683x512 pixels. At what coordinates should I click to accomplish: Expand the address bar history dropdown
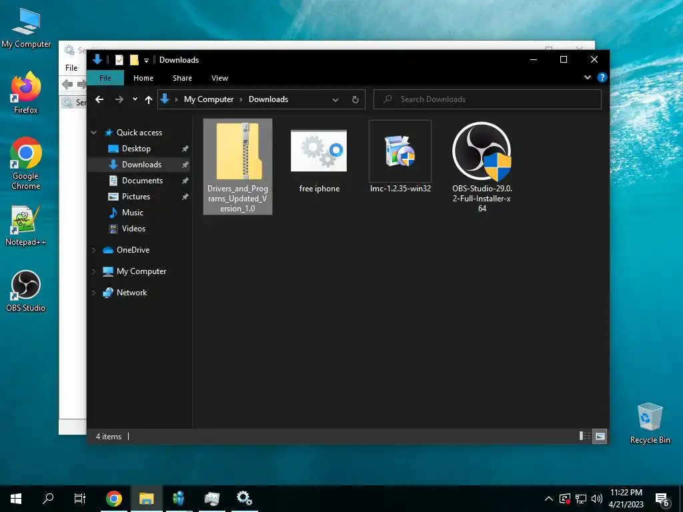pos(335,100)
